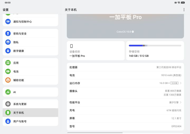This screenshot has width=190, height=134.
Task: Tap the system and update gear icon
Action: [x=8, y=104]
